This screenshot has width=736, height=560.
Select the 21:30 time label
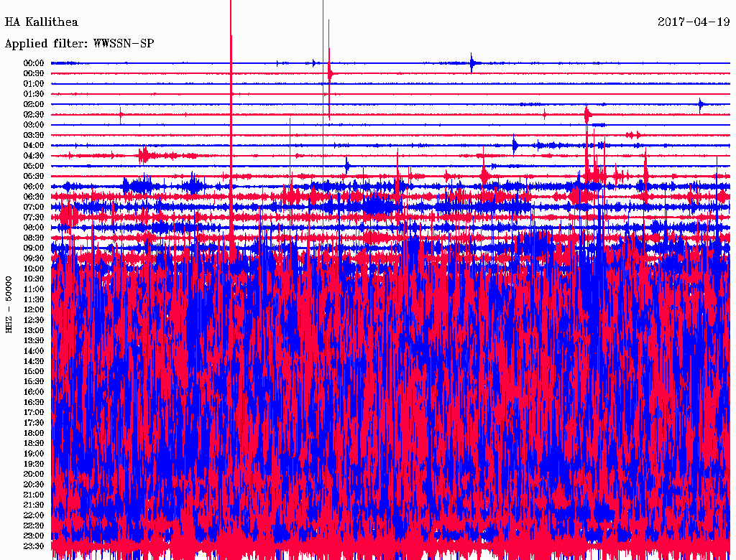(x=34, y=505)
